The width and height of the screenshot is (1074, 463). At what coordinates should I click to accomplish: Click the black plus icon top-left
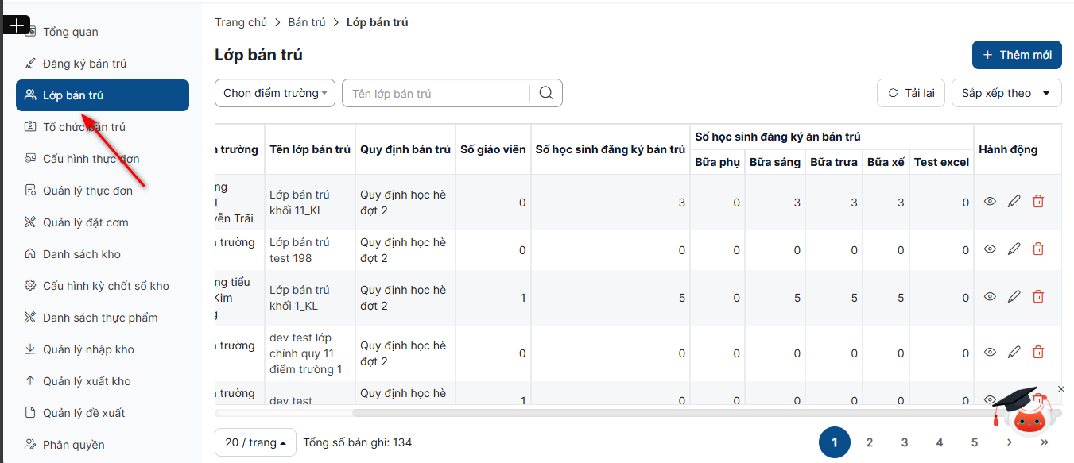(x=16, y=25)
